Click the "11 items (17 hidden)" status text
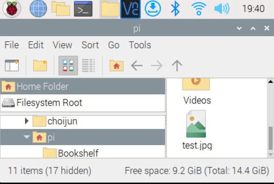274x184 pixels. (x=50, y=171)
